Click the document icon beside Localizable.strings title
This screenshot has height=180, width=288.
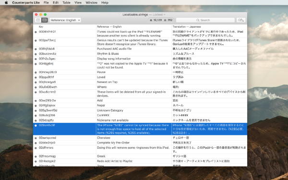120,14
